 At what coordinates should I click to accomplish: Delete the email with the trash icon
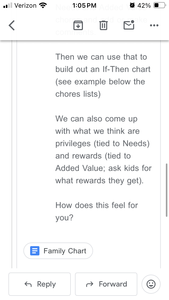point(103,25)
